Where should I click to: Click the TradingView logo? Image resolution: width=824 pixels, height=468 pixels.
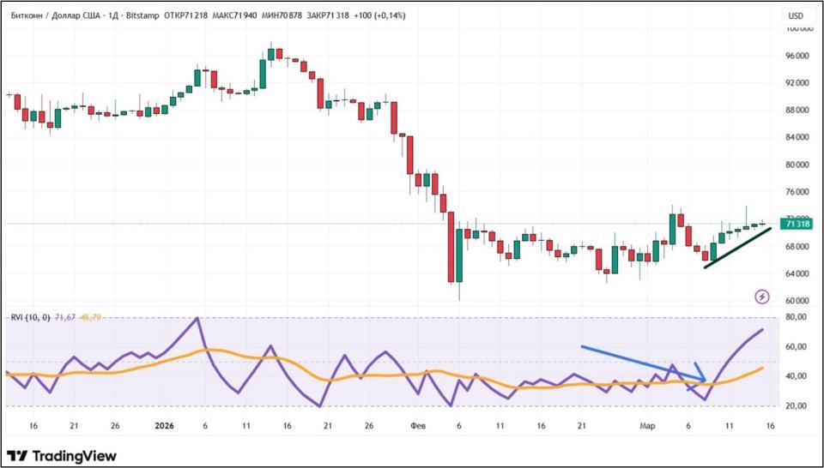[x=62, y=456]
